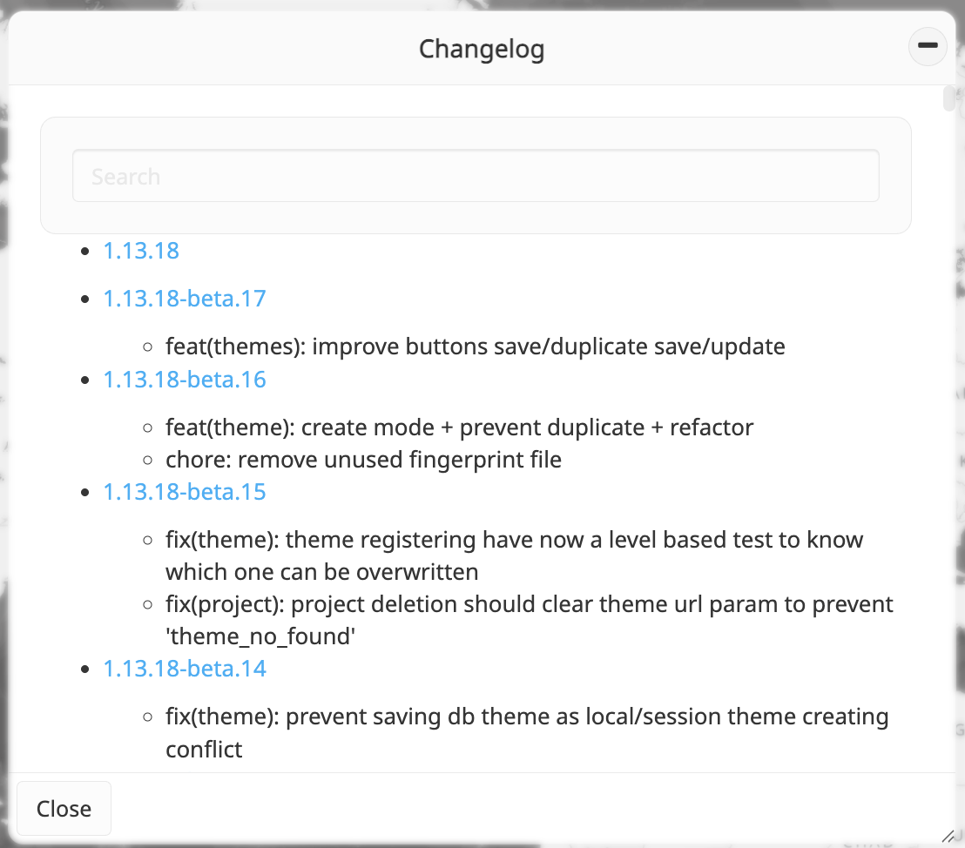Select the 'project deletion' fix entry
The width and height of the screenshot is (965, 848).
[530, 620]
